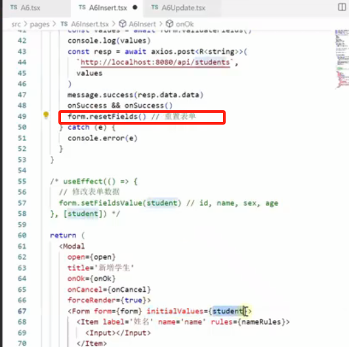Screen dimensions: 349x347
Task: Click 'initialValues' on line 67
Action: tap(175, 311)
